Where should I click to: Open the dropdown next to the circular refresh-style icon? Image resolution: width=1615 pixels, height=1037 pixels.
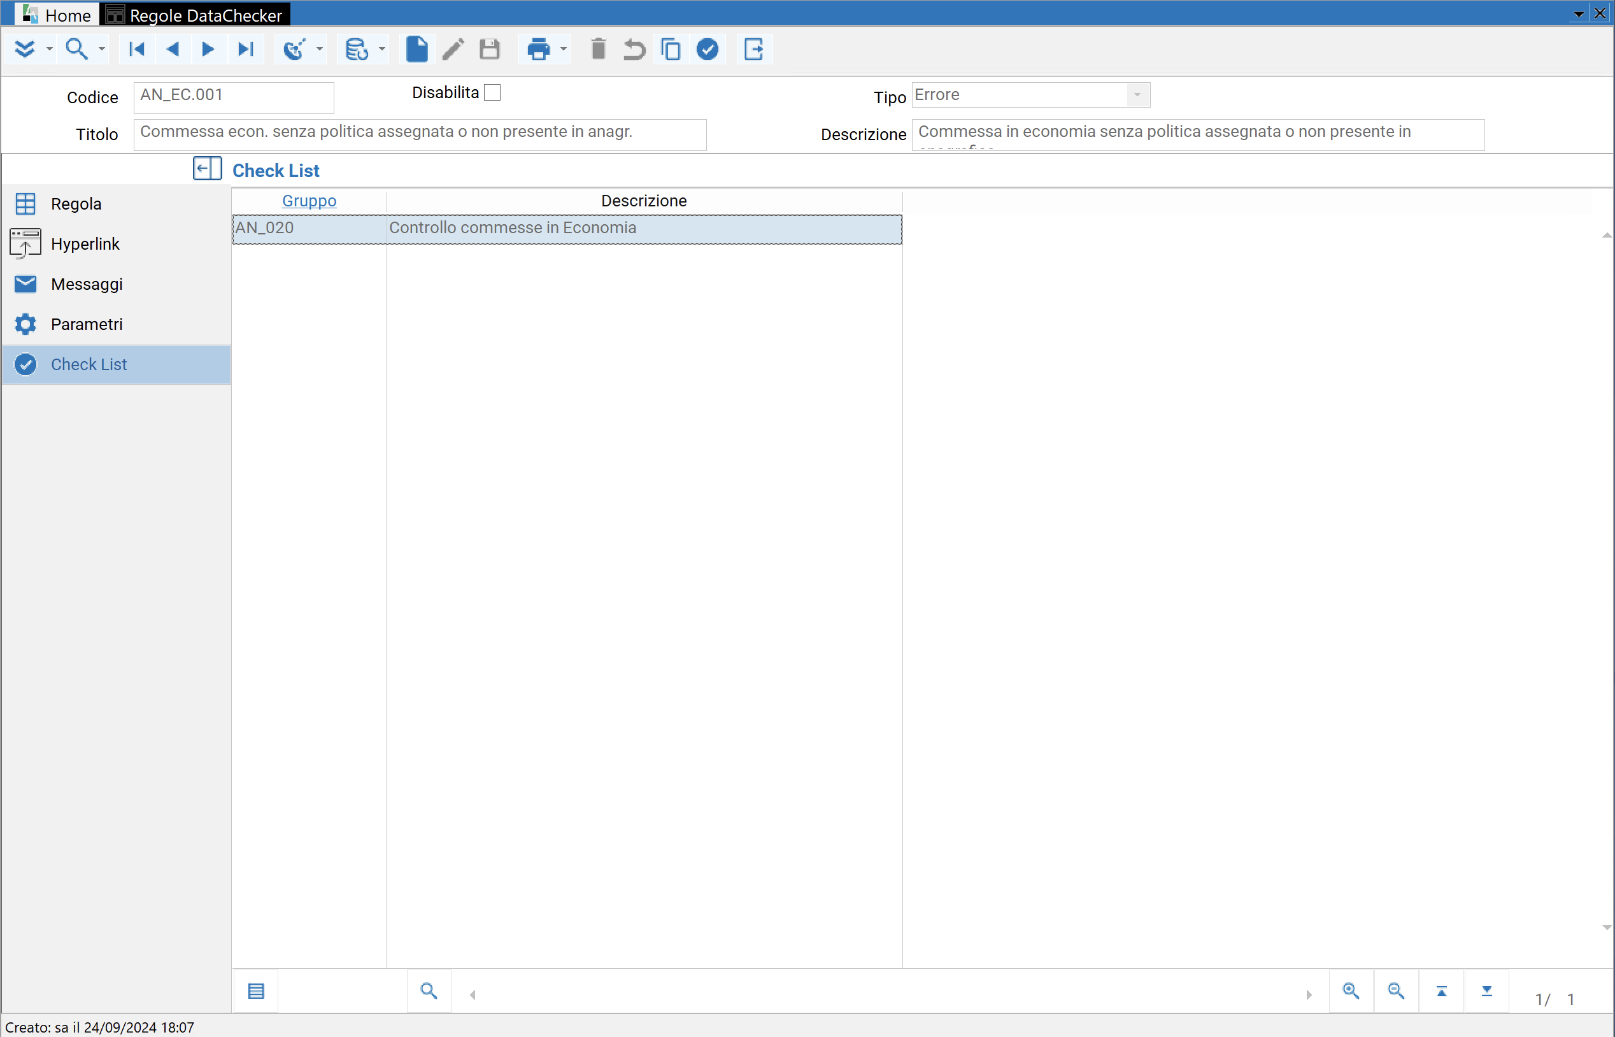(x=320, y=49)
